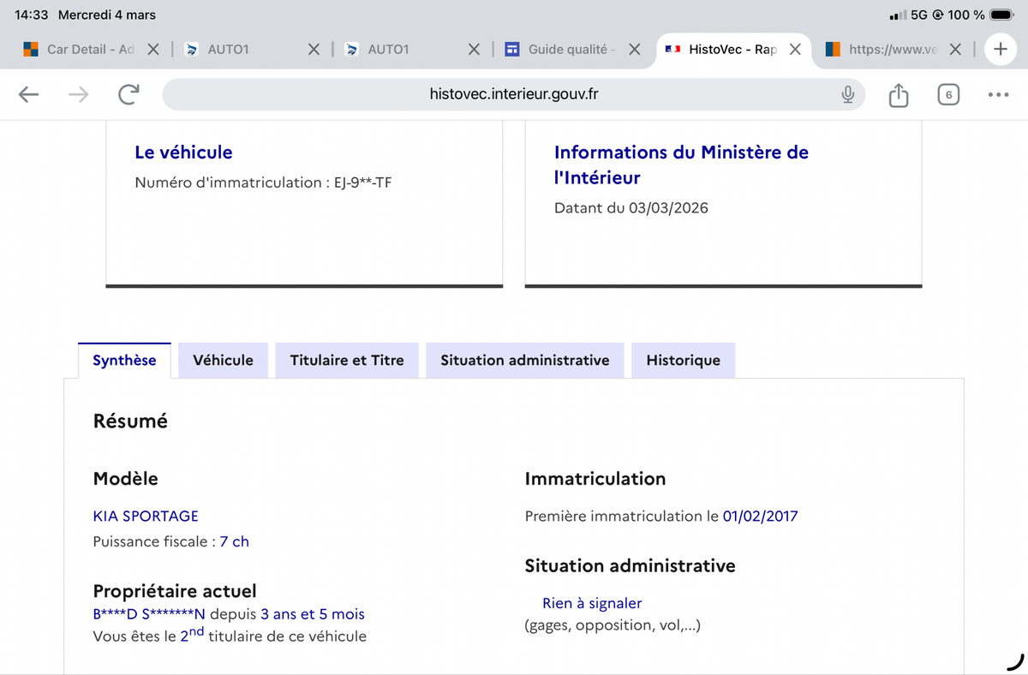Open the Véhicule tab
The width and height of the screenshot is (1028, 675).
(223, 361)
